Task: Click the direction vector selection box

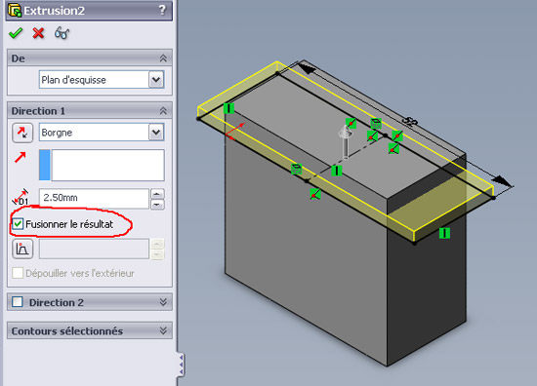Action: (x=102, y=165)
